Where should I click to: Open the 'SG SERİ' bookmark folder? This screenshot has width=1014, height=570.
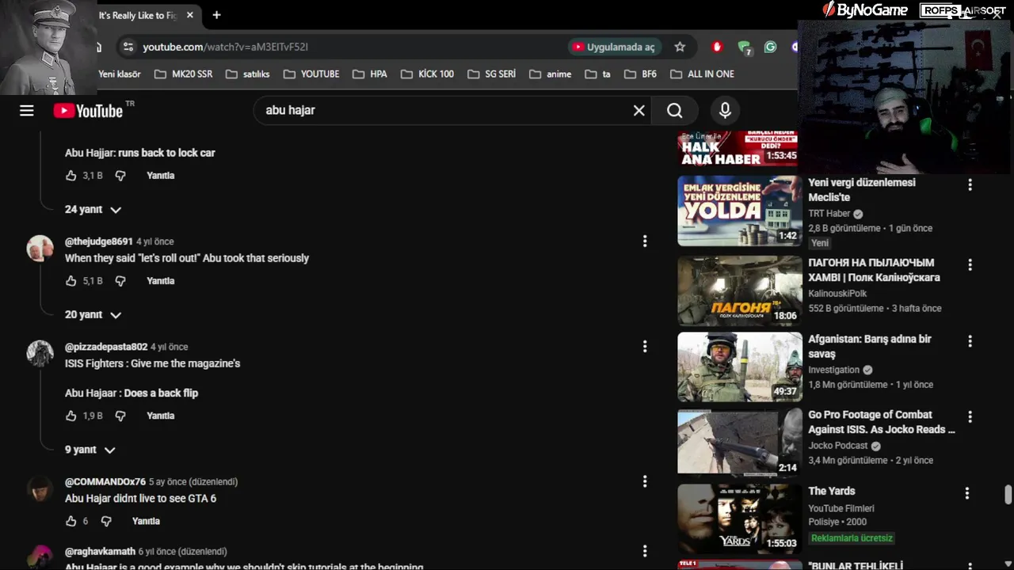point(491,74)
